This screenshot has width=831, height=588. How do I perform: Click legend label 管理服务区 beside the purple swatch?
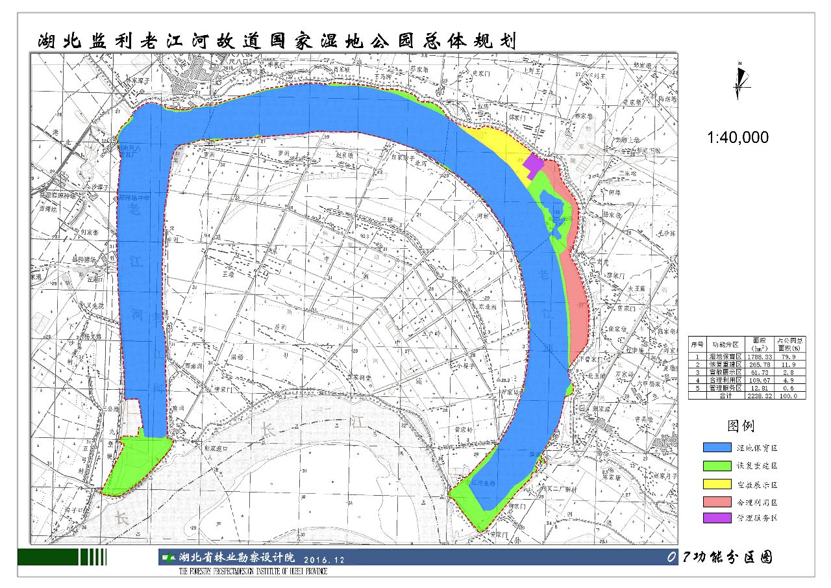[x=756, y=518]
